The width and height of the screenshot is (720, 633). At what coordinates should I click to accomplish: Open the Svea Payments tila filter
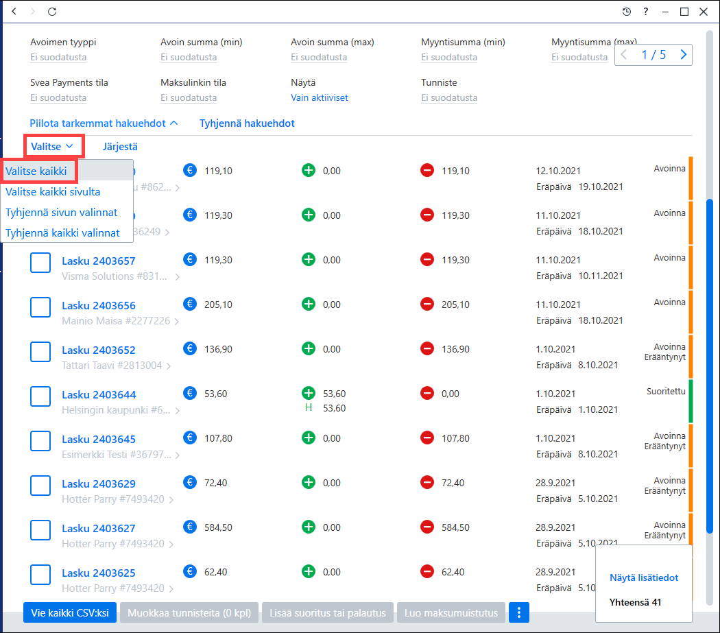[58, 98]
